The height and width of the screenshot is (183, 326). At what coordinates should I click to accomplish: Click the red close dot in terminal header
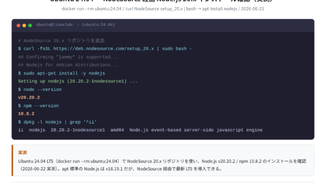pyautogui.click(x=18, y=25)
